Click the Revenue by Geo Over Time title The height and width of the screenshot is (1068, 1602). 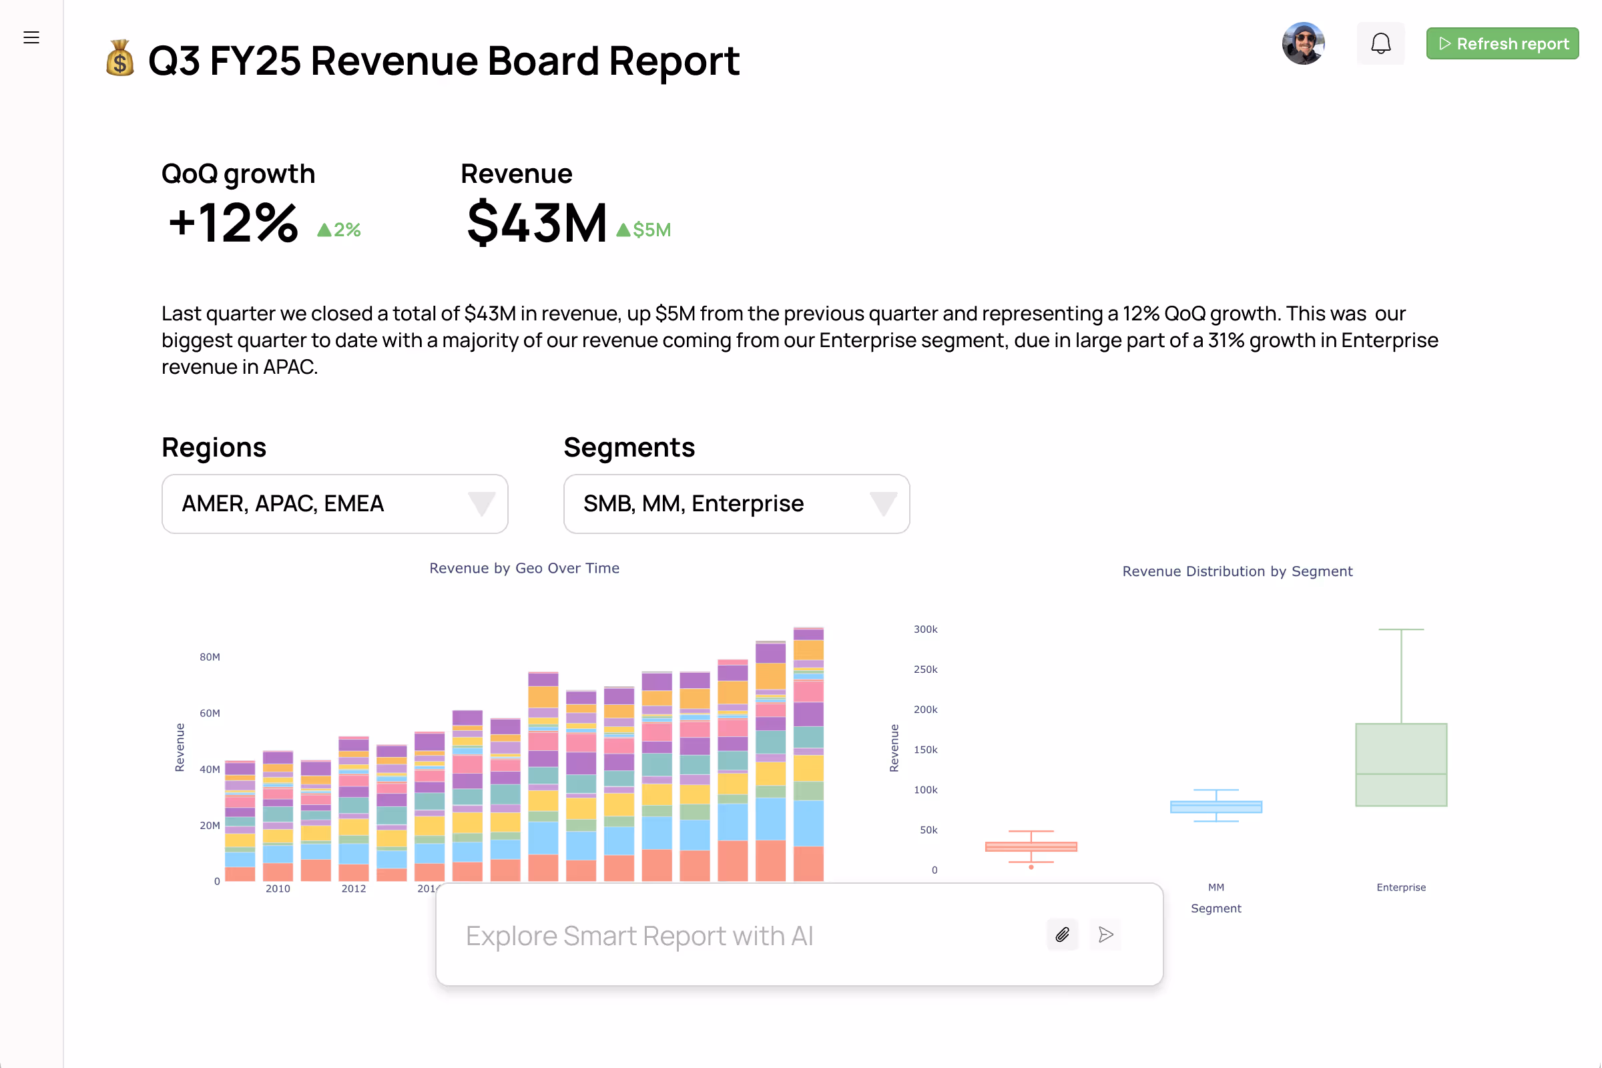(524, 567)
